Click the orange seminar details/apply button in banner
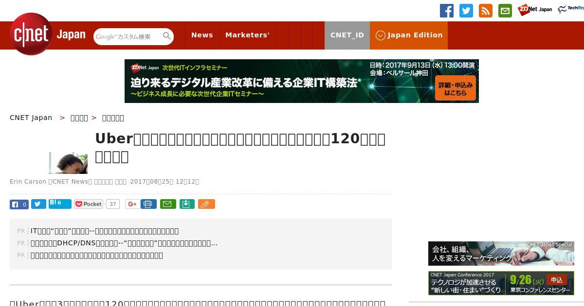The width and height of the screenshot is (584, 306). pyautogui.click(x=455, y=88)
